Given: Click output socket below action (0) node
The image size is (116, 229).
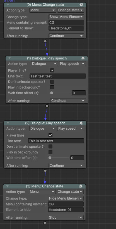Looking at the screenshot, I should tap(45, 41).
